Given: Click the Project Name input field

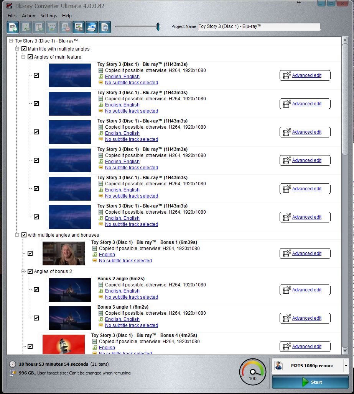Looking at the screenshot, I should coord(259,26).
